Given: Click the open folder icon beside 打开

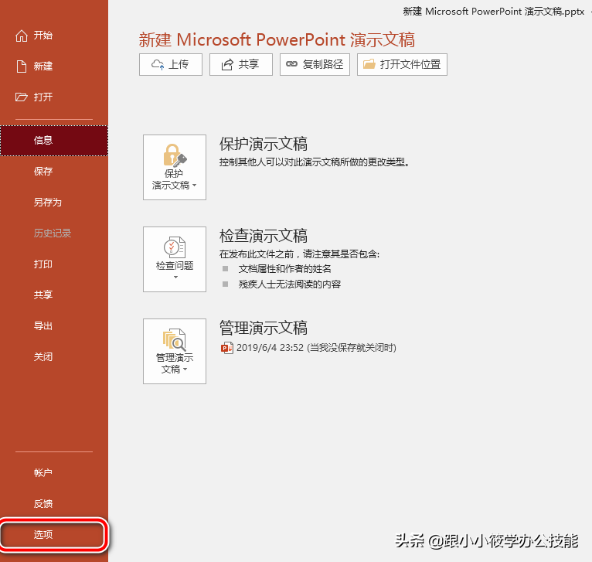Looking at the screenshot, I should 21,97.
